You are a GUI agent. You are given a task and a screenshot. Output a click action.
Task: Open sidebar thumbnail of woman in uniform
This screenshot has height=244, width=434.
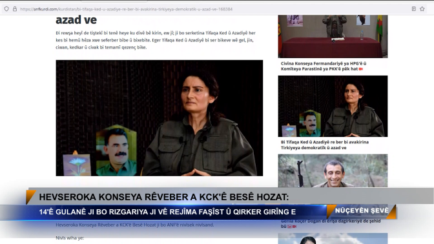333,107
